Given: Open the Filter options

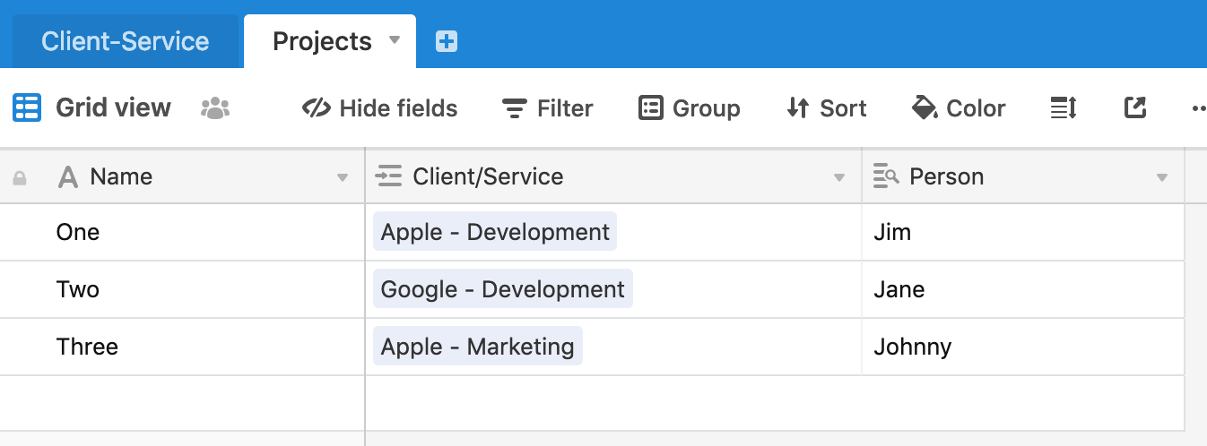Looking at the screenshot, I should click(548, 108).
